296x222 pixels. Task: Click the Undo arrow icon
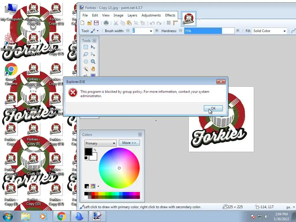pyautogui.click(x=152, y=23)
